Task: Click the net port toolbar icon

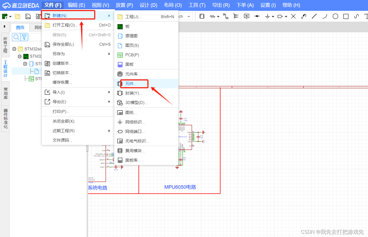Action: [280, 17]
